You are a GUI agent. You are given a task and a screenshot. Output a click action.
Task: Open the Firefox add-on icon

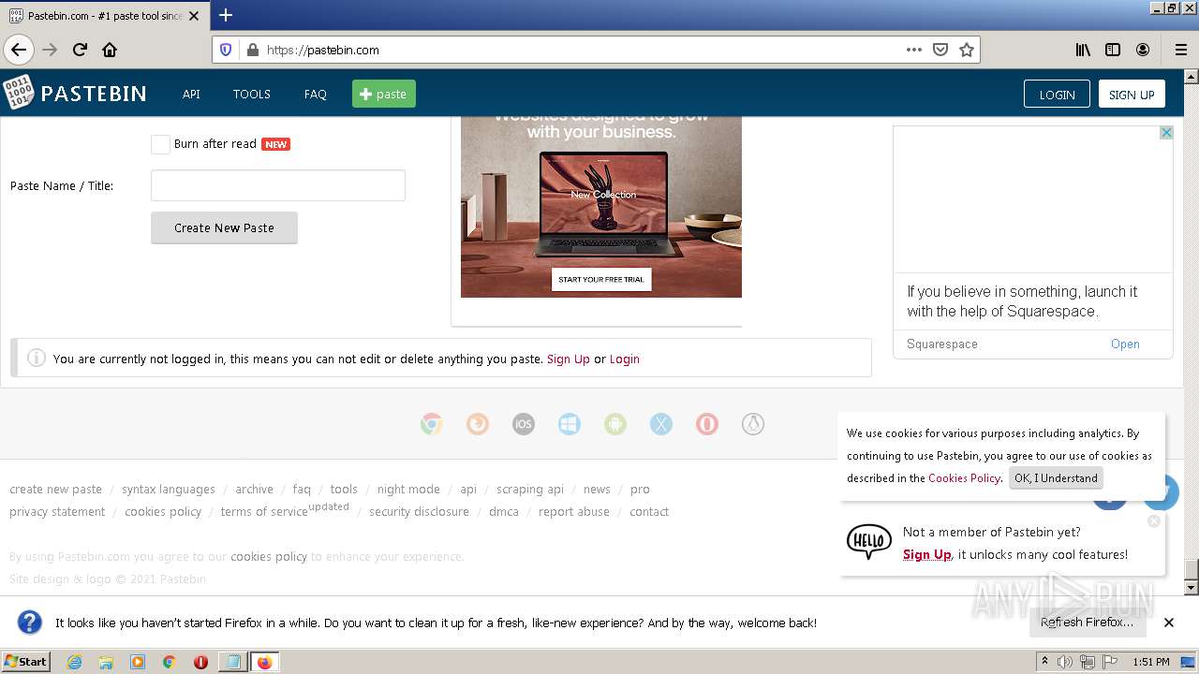pos(478,424)
